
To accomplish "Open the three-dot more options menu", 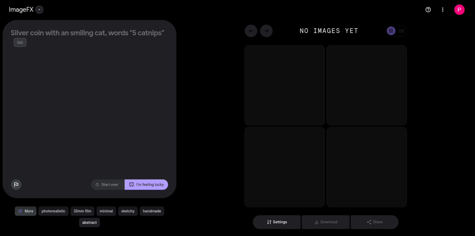I will [x=443, y=10].
